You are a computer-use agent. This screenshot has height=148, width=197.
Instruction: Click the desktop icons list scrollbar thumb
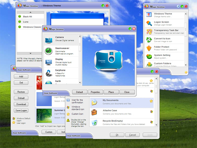tap(156, 86)
